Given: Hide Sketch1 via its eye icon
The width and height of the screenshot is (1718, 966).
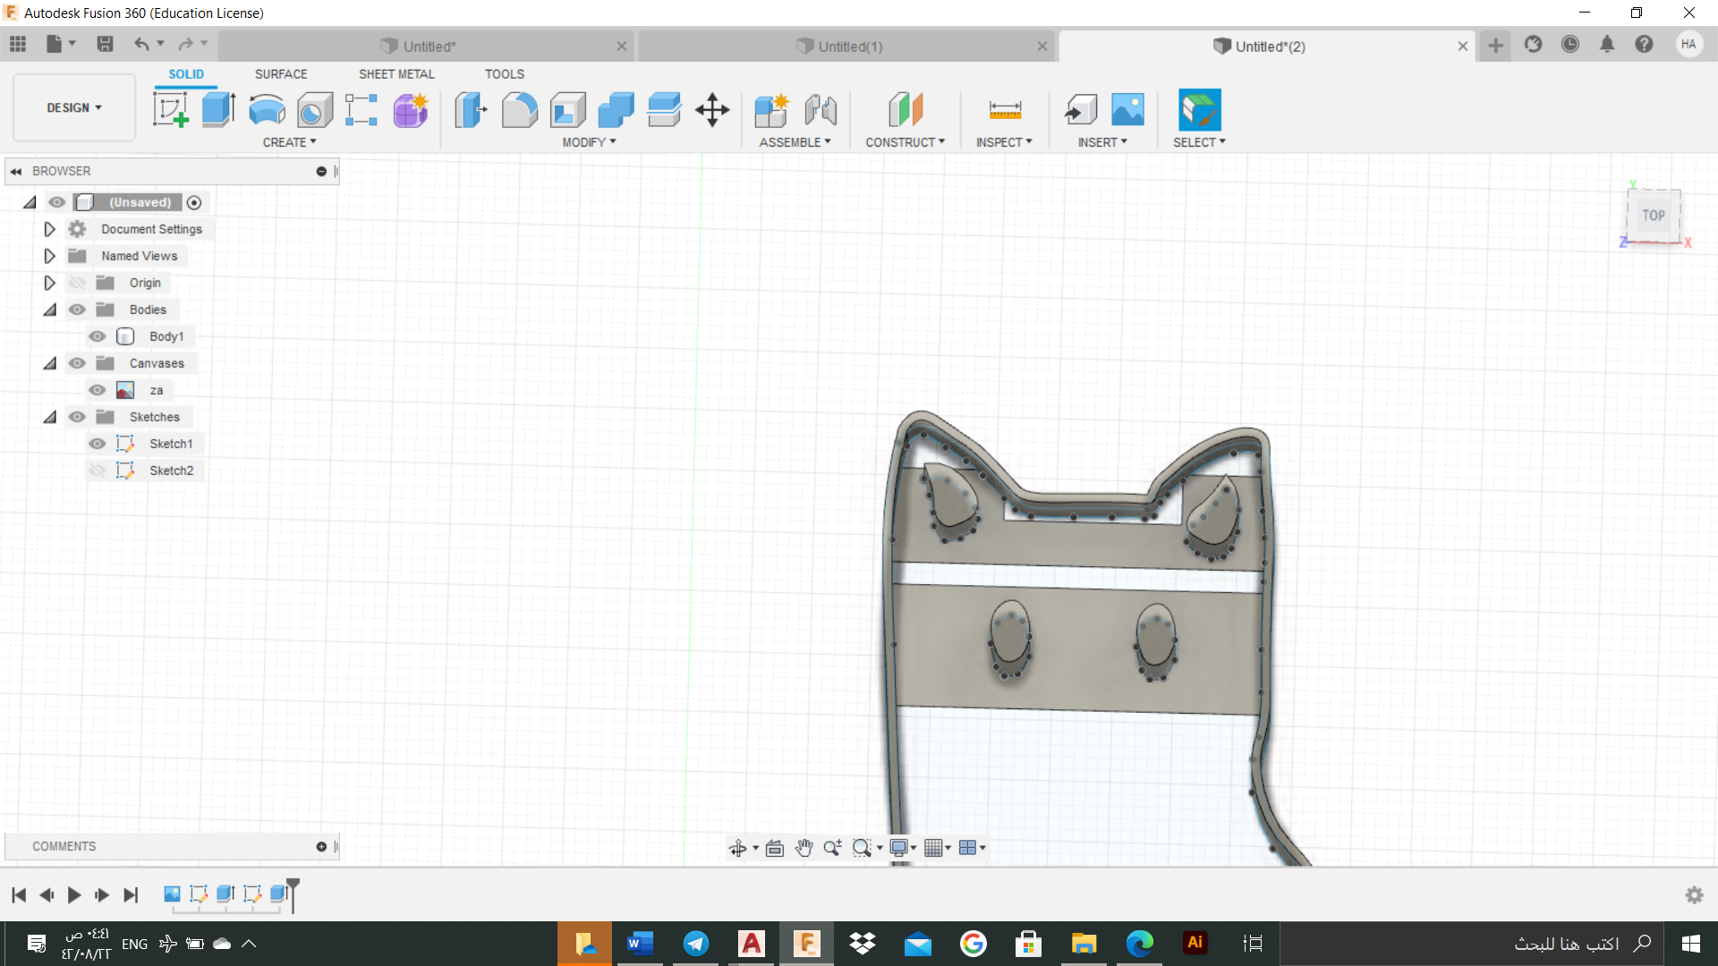Looking at the screenshot, I should tap(98, 444).
